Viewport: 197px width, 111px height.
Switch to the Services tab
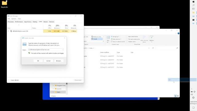tap(52, 22)
